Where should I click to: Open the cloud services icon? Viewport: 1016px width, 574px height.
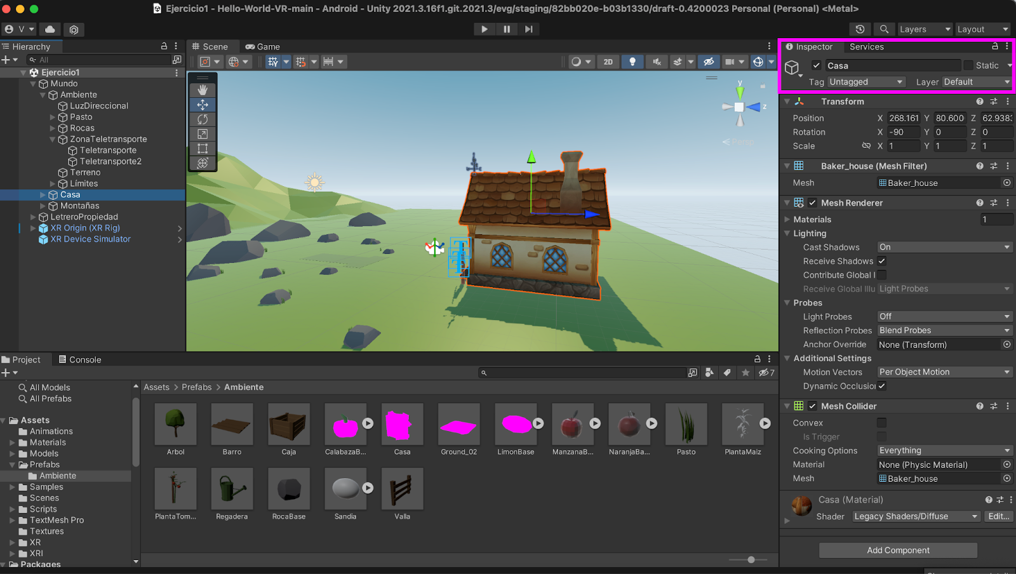click(x=50, y=29)
